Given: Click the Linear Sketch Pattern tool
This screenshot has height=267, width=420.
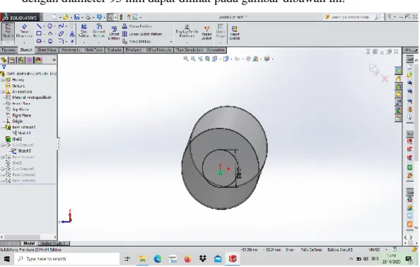Looking at the screenshot, I should point(143,34).
